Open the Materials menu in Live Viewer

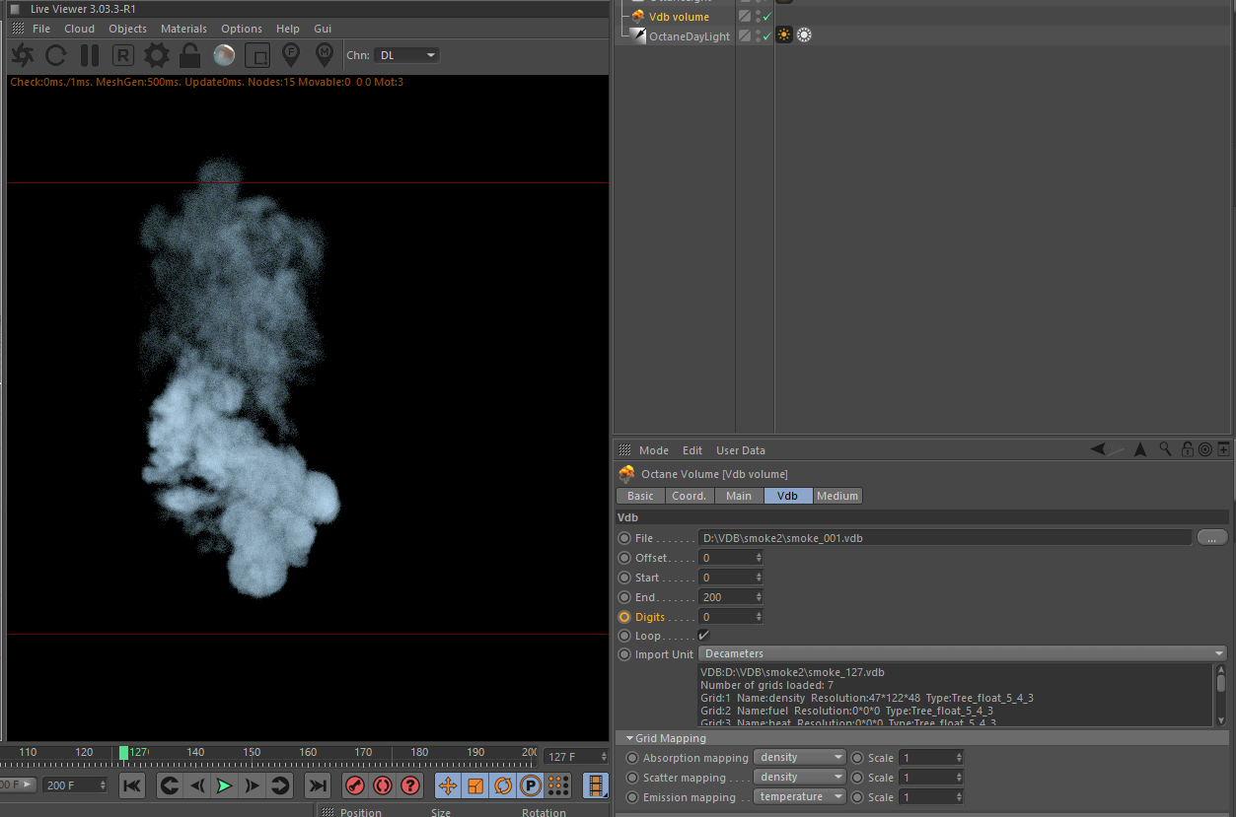(183, 29)
